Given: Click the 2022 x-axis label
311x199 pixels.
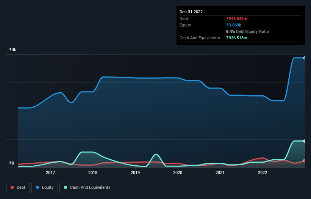Looking at the screenshot, I should [263, 173].
